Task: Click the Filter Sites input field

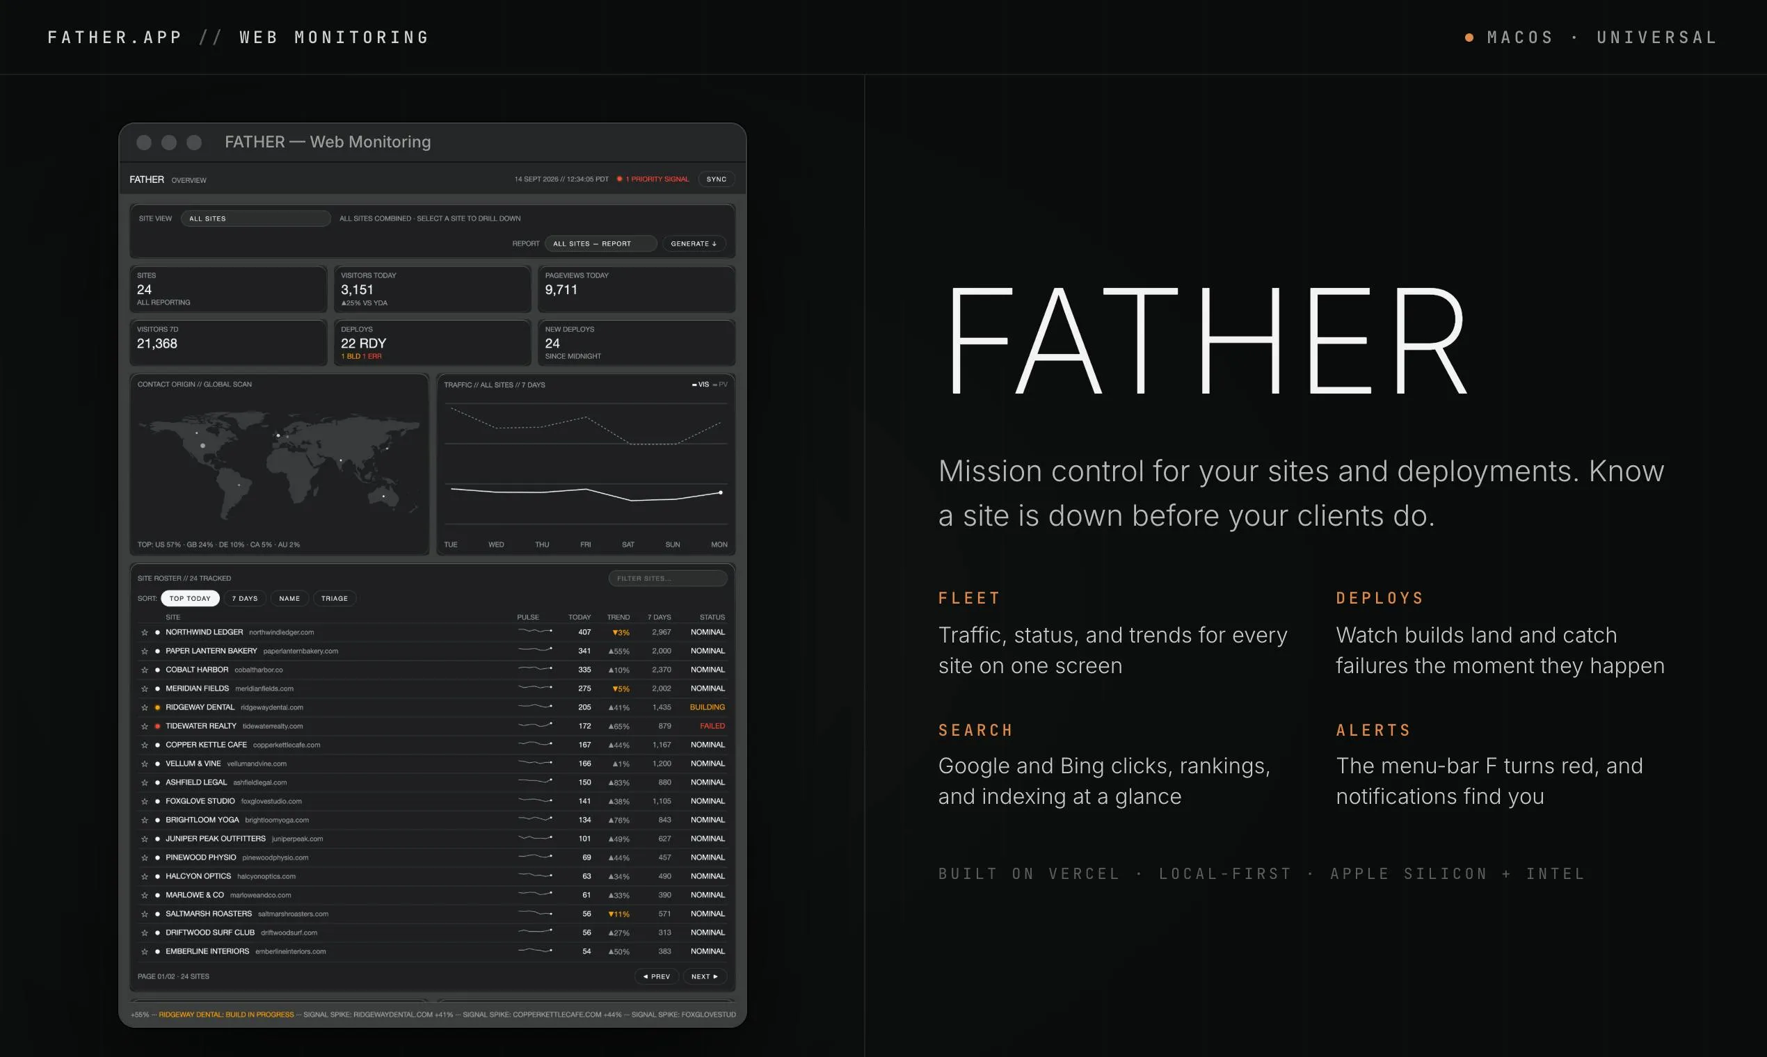Action: pyautogui.click(x=668, y=579)
